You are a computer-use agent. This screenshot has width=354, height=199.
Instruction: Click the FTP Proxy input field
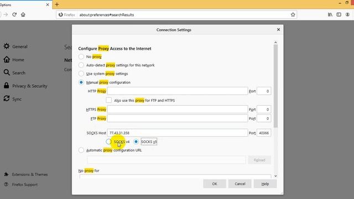pyautogui.click(x=178, y=118)
